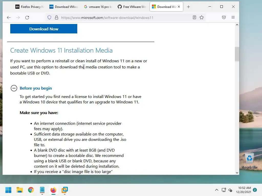Click the 'A blank DVD disc' bullet
262x196 pixels.
pyautogui.click(x=79, y=158)
